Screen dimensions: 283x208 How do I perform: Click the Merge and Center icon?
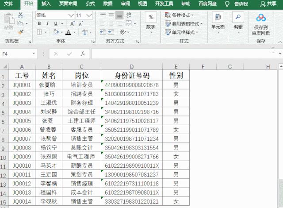point(129,23)
